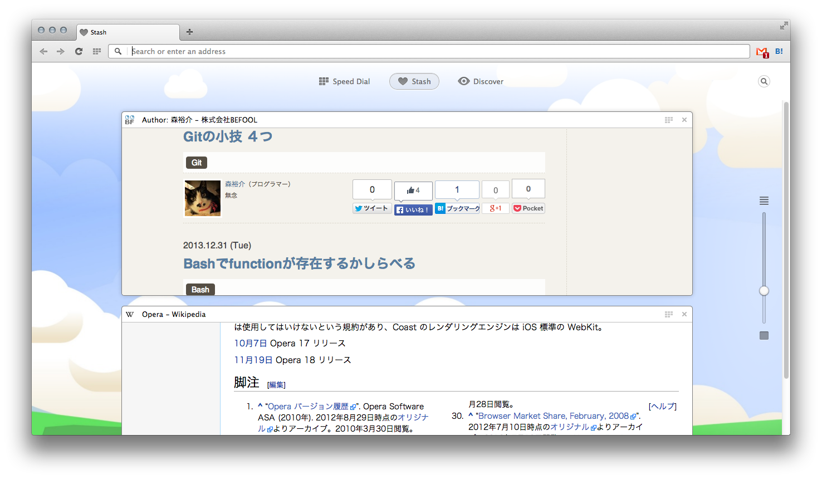Screen dimensions: 822x479
Task: Click the page vertical scrollbar
Action: (x=786, y=239)
